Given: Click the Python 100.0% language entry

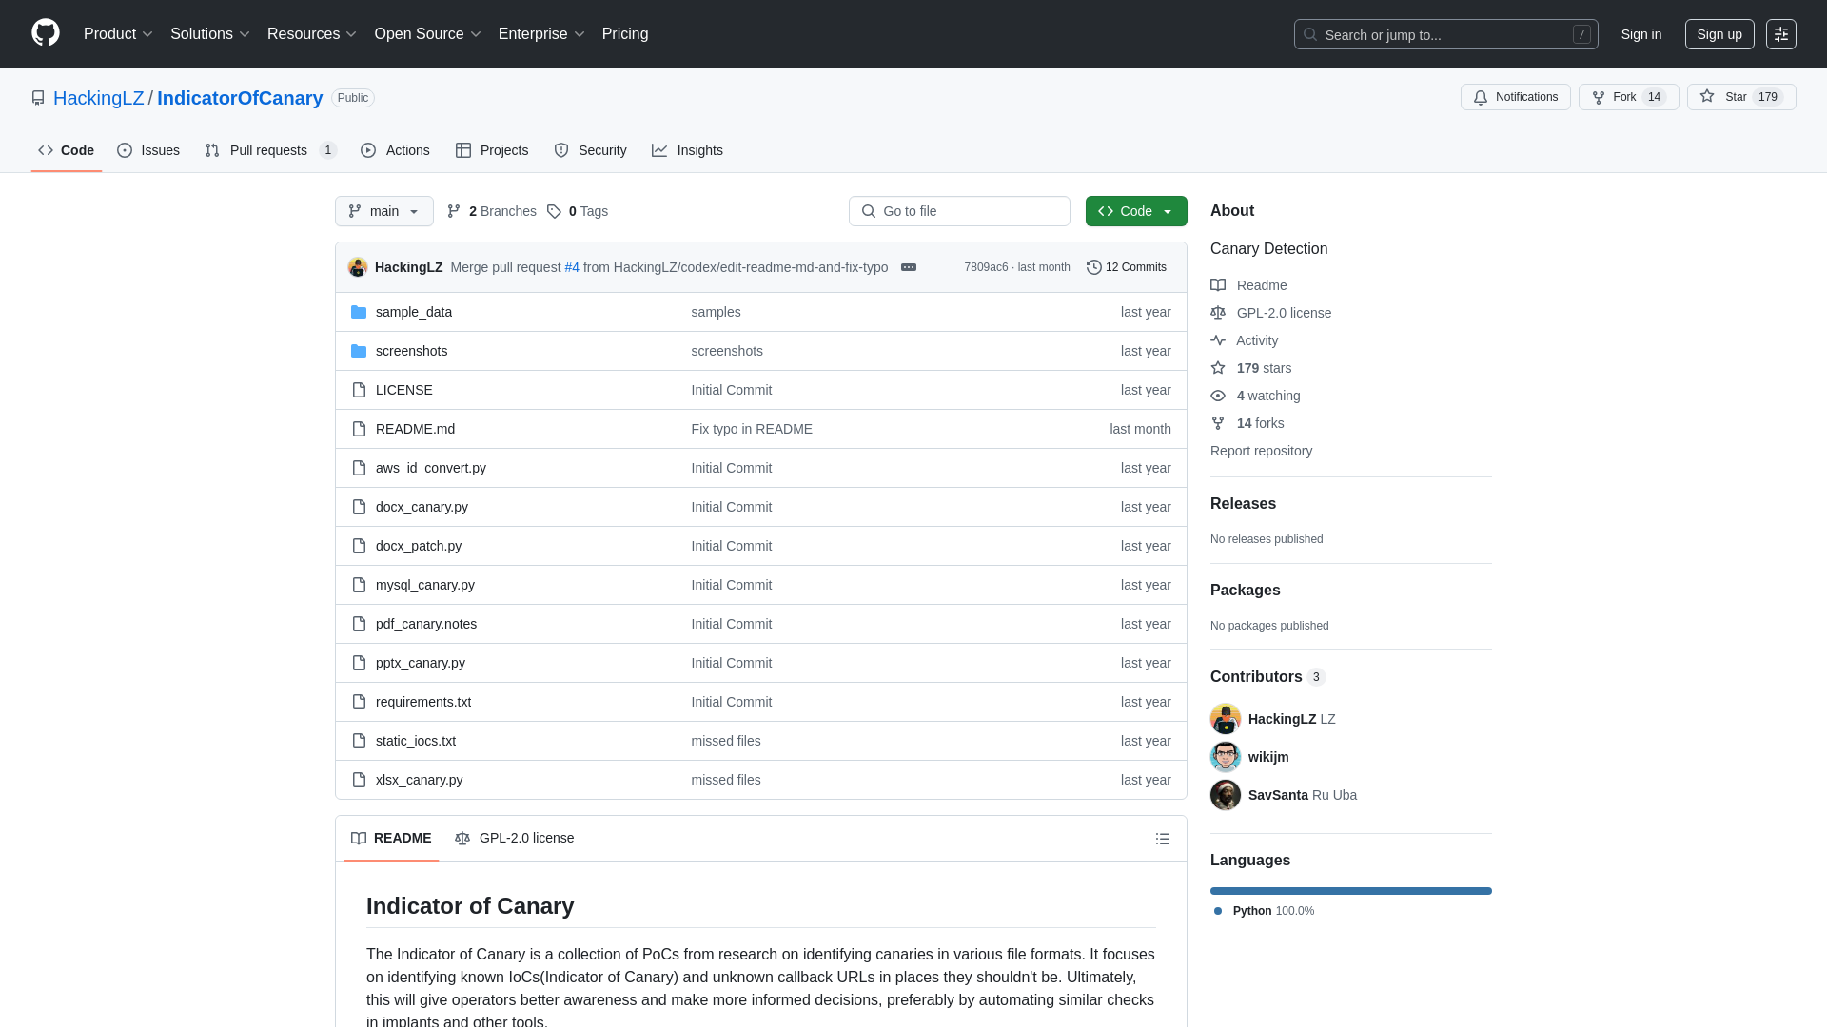Looking at the screenshot, I should (x=1265, y=911).
